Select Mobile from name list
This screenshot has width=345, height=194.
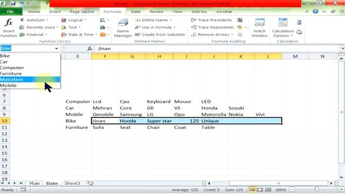30,85
